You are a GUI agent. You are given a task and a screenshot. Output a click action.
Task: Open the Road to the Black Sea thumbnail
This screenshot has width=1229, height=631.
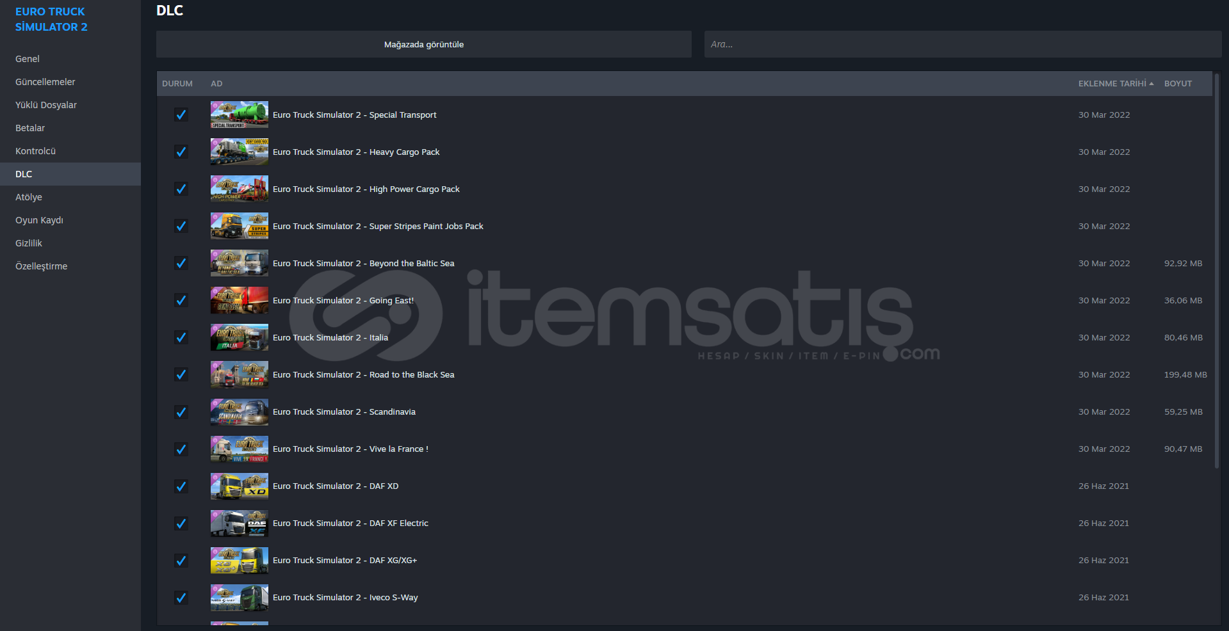(240, 374)
